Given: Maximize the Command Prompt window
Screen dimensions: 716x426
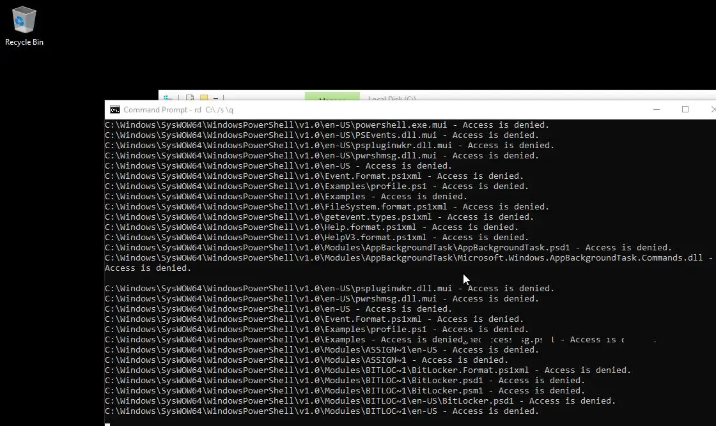Looking at the screenshot, I should point(685,109).
